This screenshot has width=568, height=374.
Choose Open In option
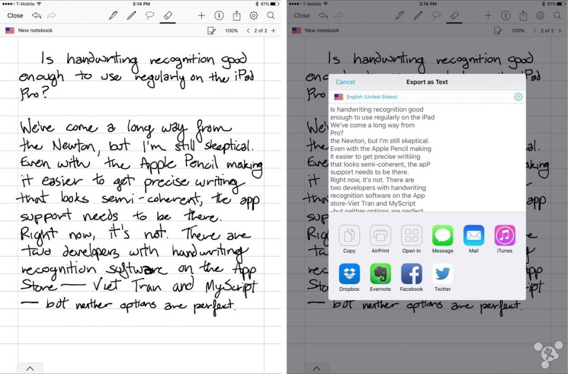(411, 239)
